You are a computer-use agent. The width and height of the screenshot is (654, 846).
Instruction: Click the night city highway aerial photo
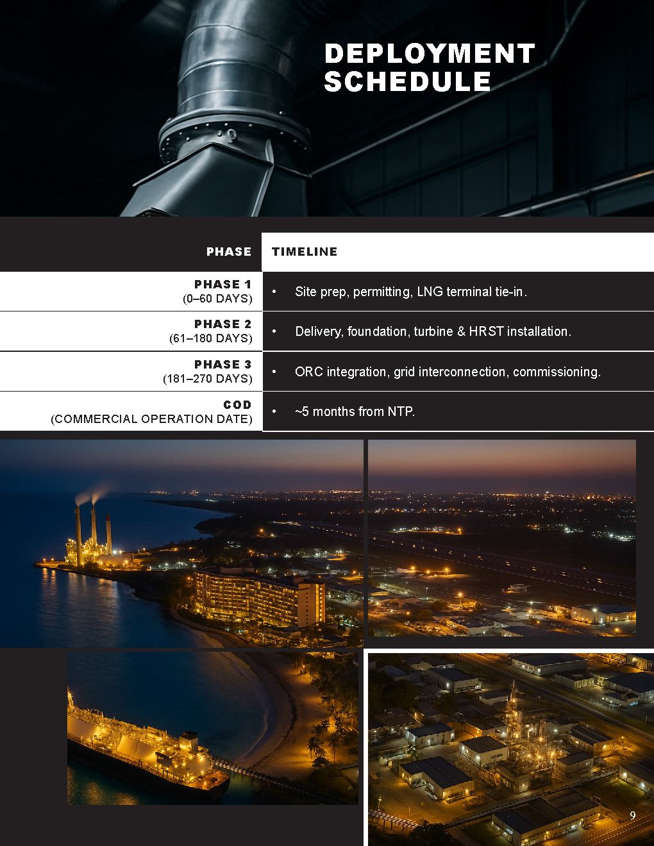(502, 538)
